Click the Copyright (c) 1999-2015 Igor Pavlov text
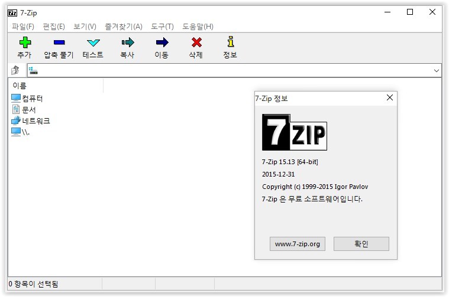This screenshot has height=297, width=449. (x=315, y=187)
